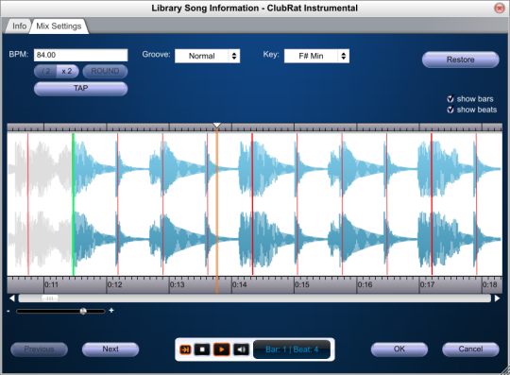This screenshot has height=375, width=510.
Task: Click the Bar/Beat position display
Action: point(292,349)
